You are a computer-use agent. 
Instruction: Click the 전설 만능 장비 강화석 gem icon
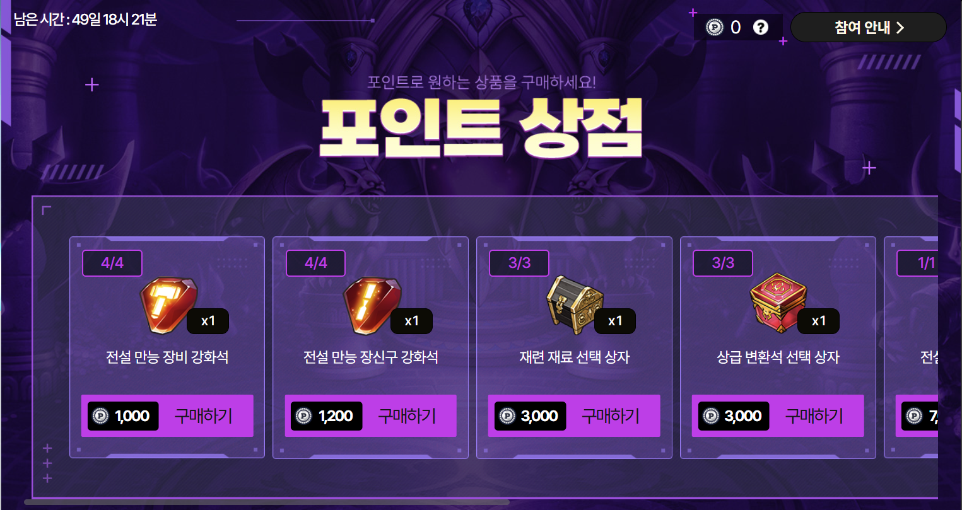click(x=167, y=306)
